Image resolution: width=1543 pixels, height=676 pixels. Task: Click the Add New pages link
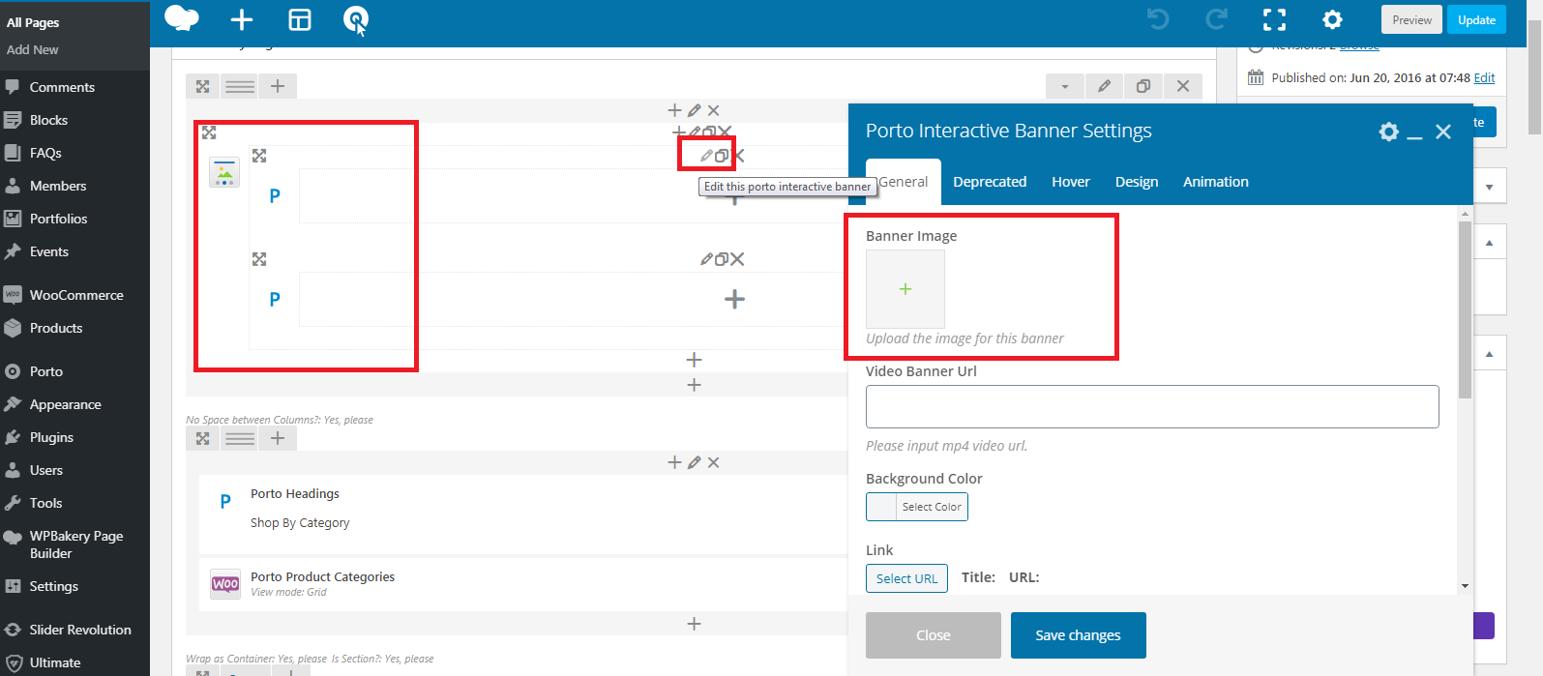pos(33,49)
